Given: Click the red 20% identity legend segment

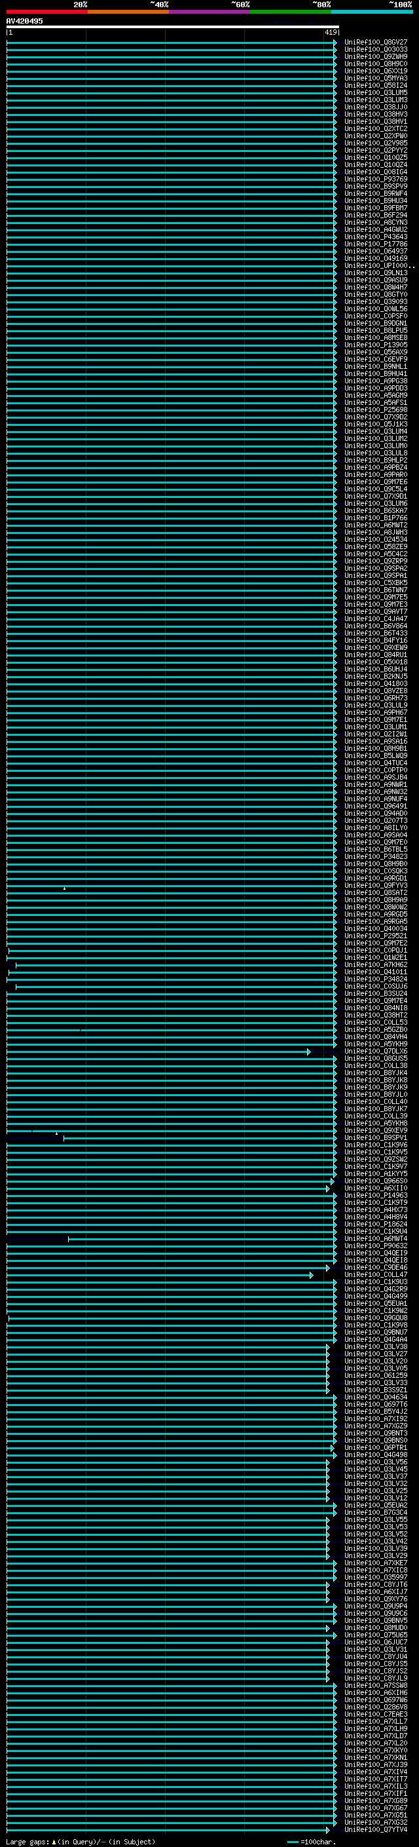Looking at the screenshot, I should click(46, 12).
